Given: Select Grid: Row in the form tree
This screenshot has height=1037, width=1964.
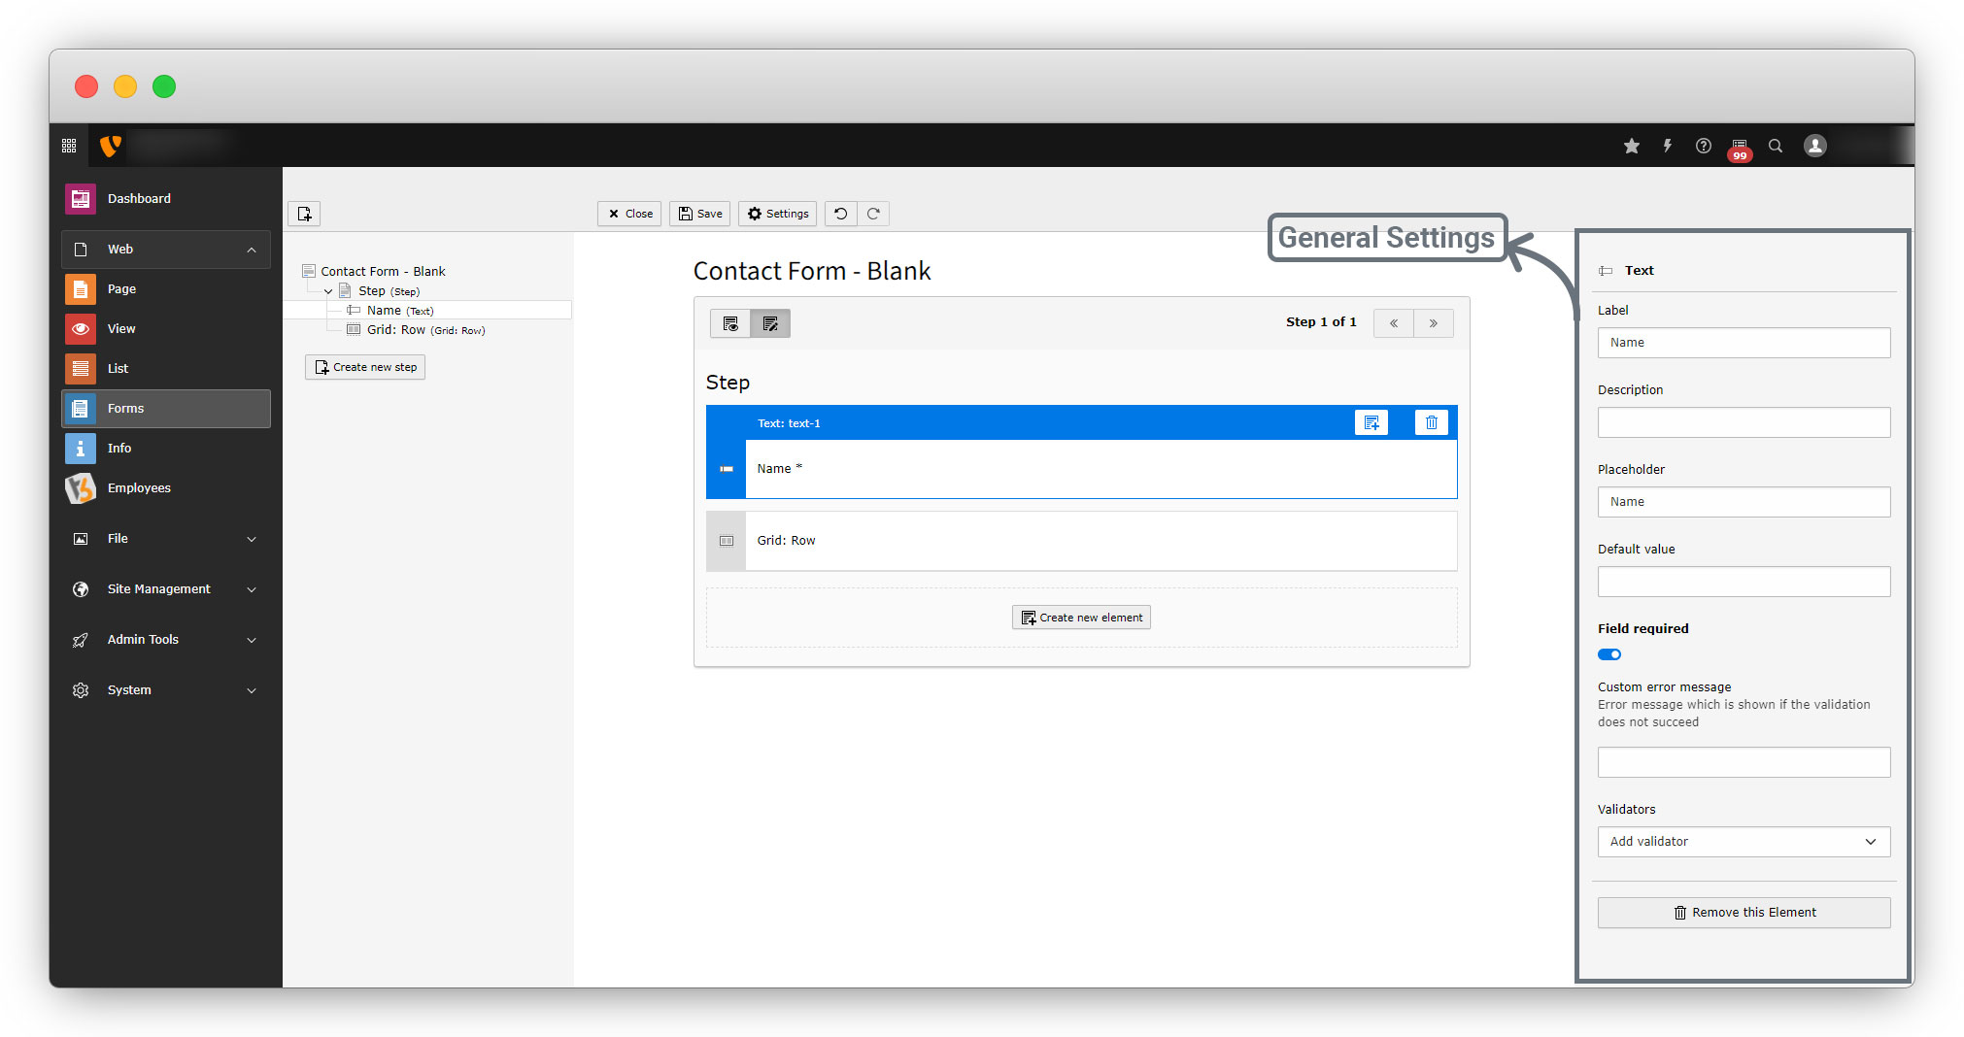Looking at the screenshot, I should tap(396, 330).
